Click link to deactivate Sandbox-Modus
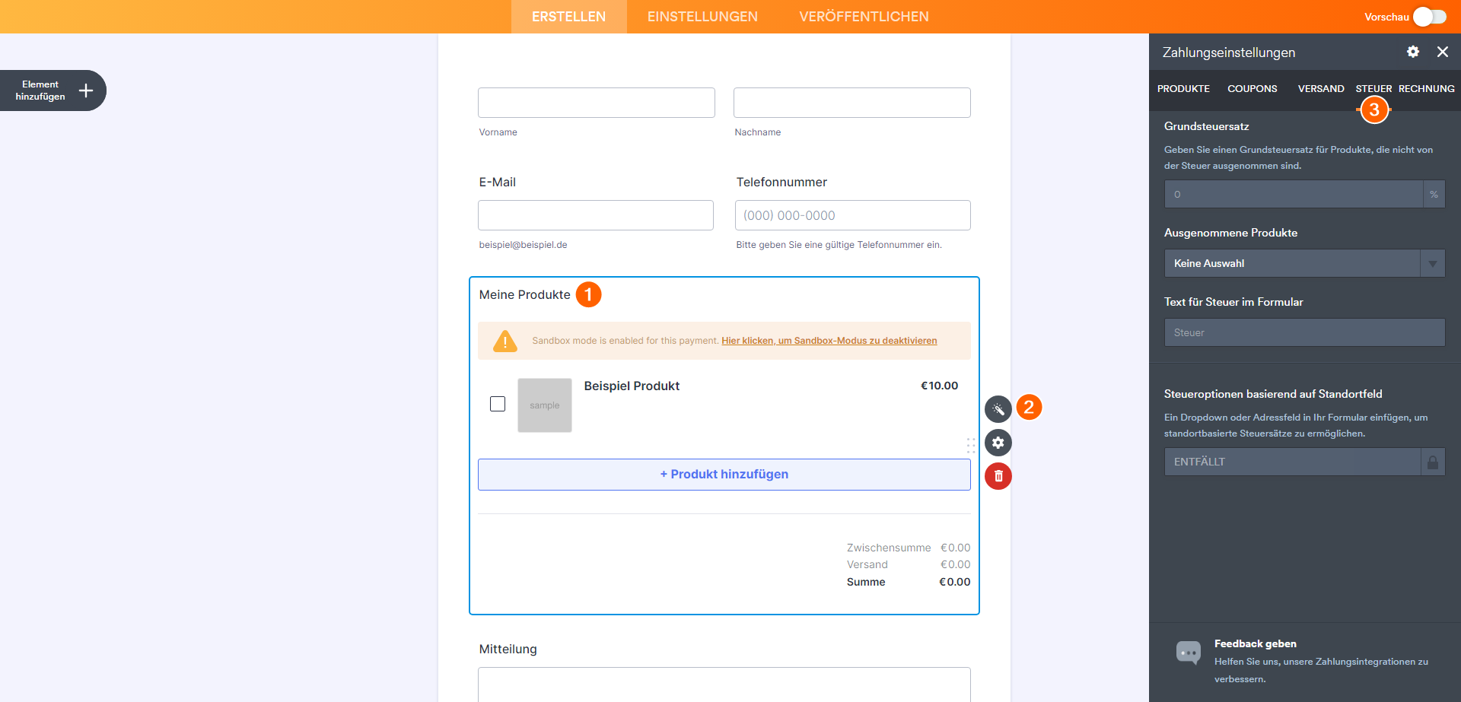This screenshot has height=702, width=1461. pos(829,341)
